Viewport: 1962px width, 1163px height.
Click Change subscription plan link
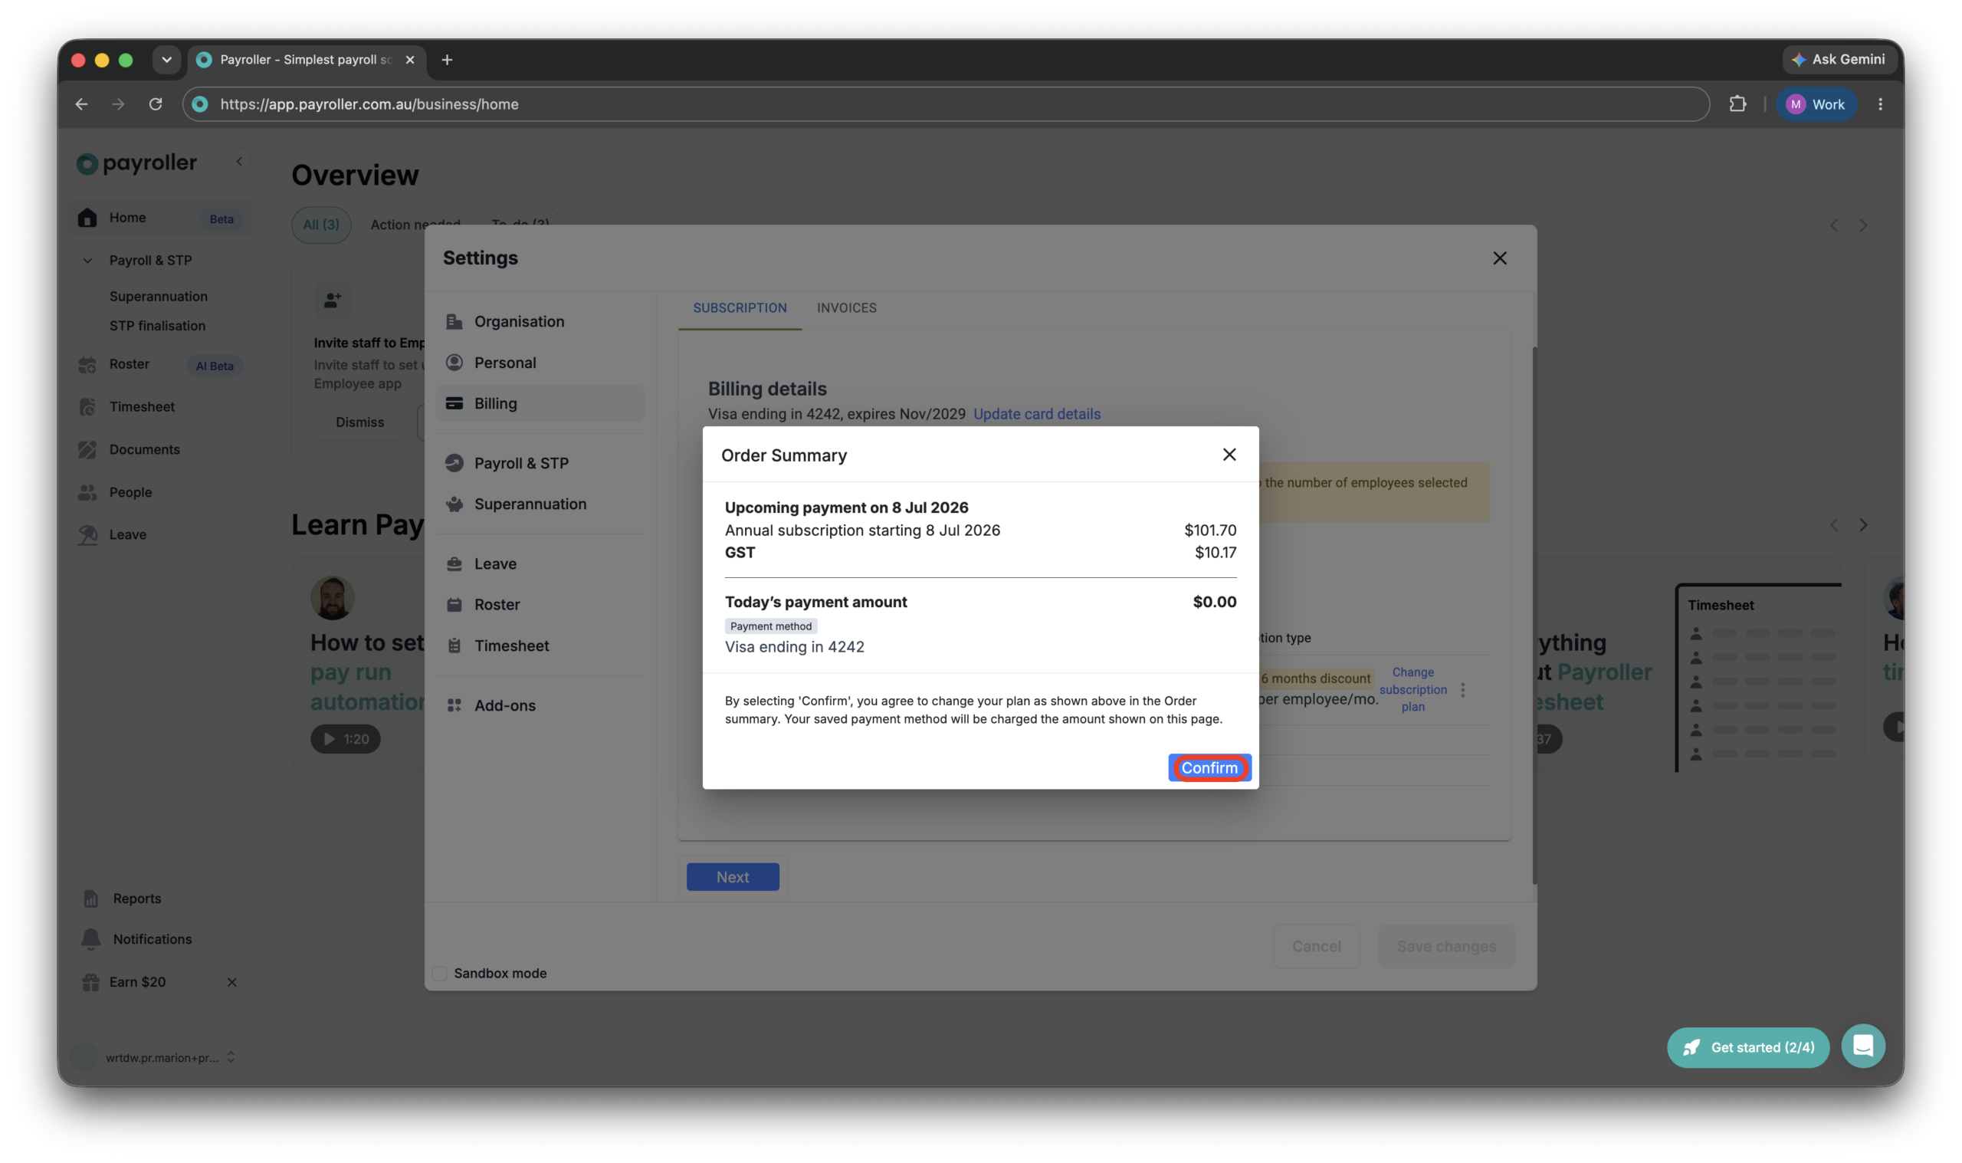click(1412, 689)
